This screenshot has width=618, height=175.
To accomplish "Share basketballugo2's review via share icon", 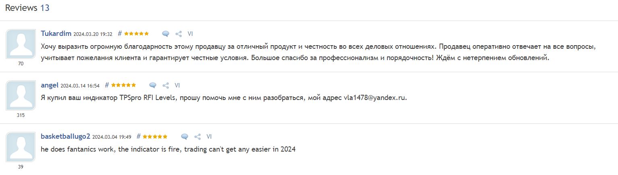I will point(198,137).
